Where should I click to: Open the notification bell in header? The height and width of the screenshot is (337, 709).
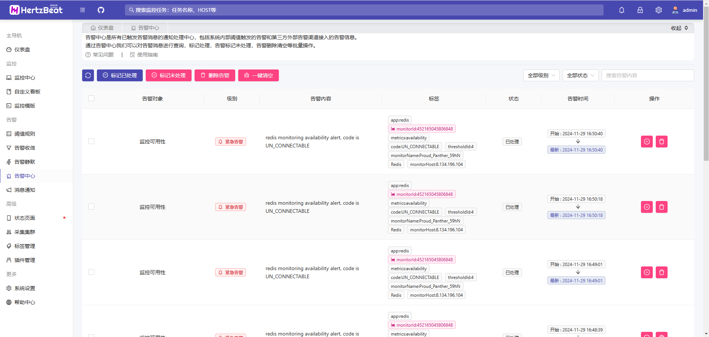click(621, 10)
